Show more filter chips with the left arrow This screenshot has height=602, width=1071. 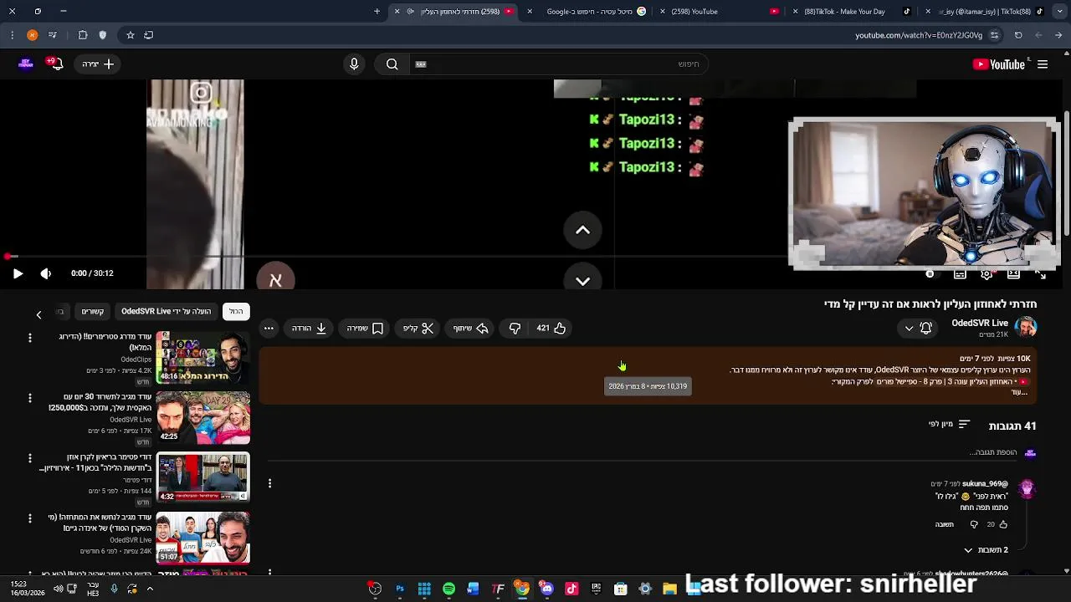tap(38, 314)
